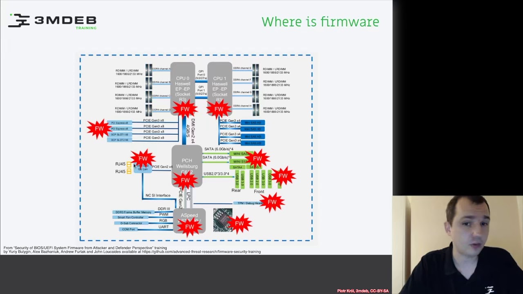Click the 'Where is firmware' slide title
Viewport: 523px width, 294px height.
[x=320, y=22]
